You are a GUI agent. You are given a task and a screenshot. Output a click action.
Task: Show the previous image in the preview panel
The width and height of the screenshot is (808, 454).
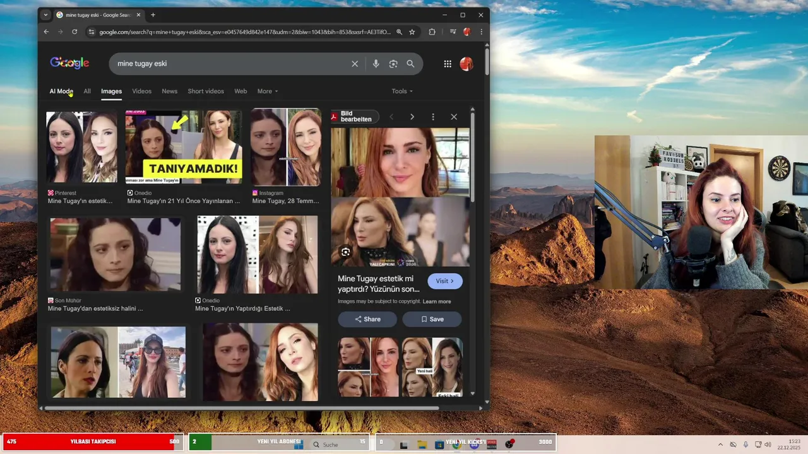tap(391, 117)
